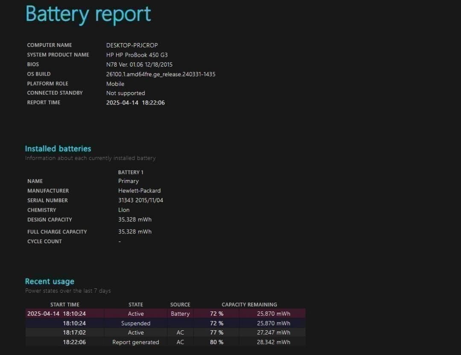Click the Design Capacity 35,328 mWh value
This screenshot has width=461, height=355.
tap(134, 220)
